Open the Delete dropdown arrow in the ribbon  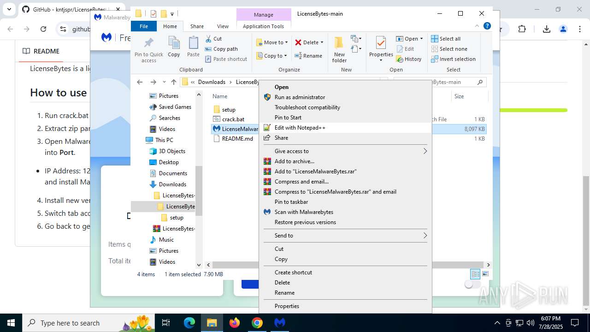click(x=322, y=42)
